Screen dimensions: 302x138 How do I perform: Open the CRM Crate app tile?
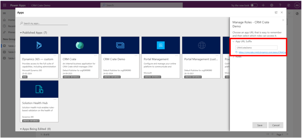pyautogui.click(x=80, y=58)
